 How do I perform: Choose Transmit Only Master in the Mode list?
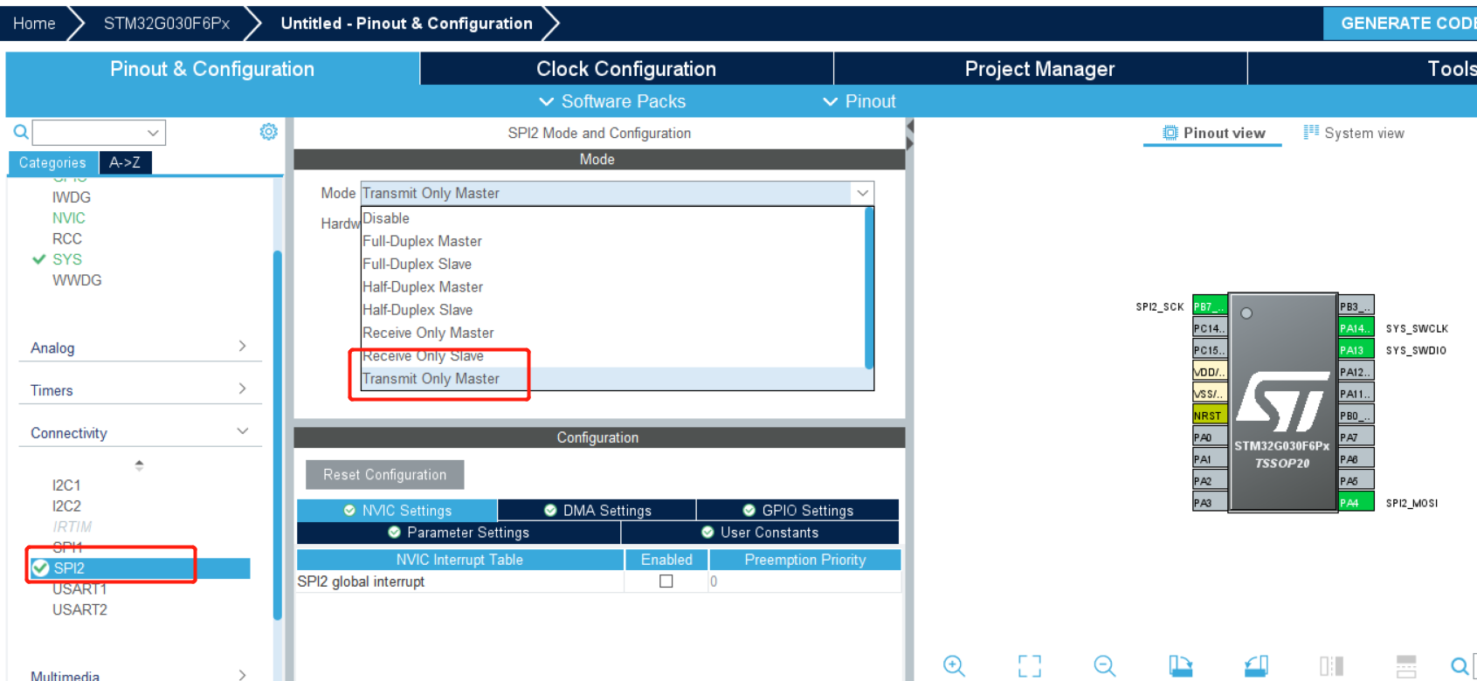(x=612, y=379)
